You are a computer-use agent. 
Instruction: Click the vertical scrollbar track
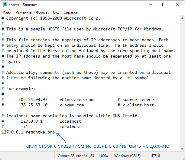point(182,83)
